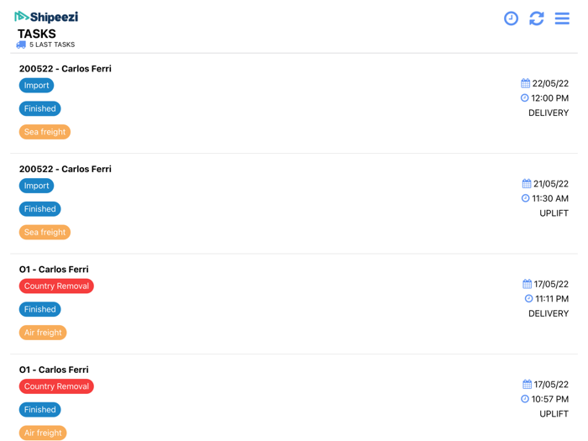Image resolution: width=588 pixels, height=441 pixels.
Task: Click the Country Removal tag on the 11:11 PM task
Action: [56, 286]
